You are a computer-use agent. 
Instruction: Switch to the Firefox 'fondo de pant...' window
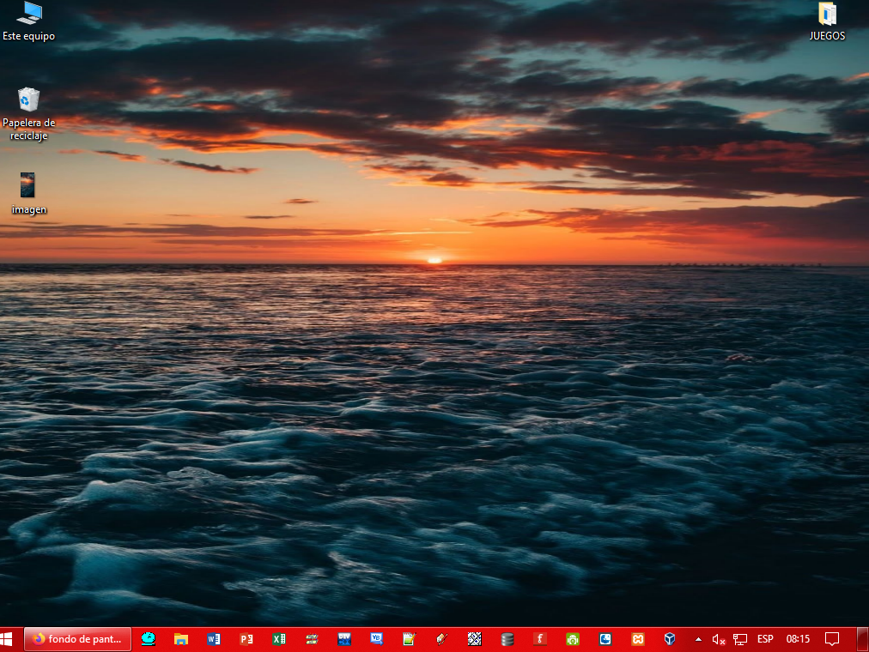77,639
